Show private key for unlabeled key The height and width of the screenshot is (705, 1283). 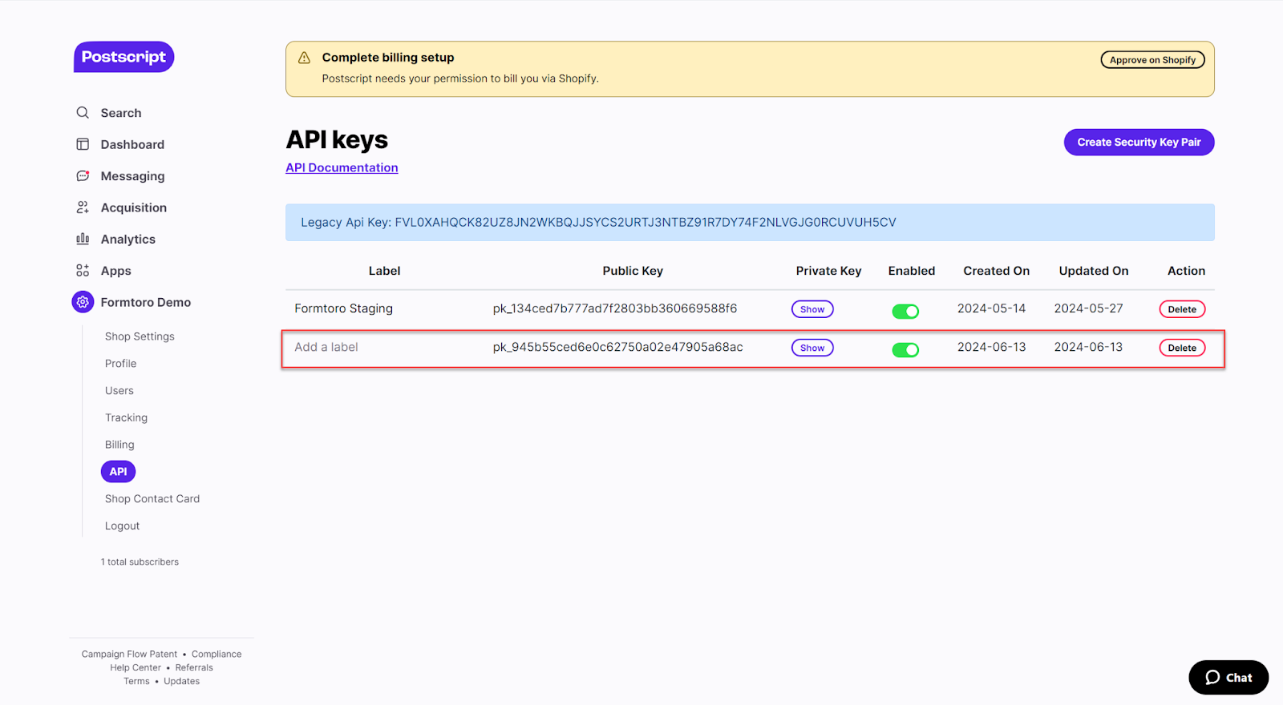(x=812, y=348)
